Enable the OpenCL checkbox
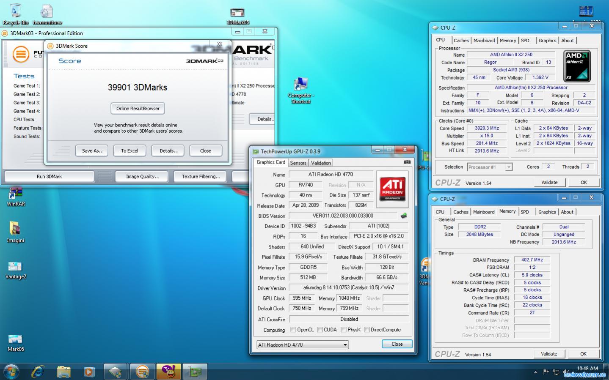Screen dimensions: 609x380 click(x=293, y=330)
